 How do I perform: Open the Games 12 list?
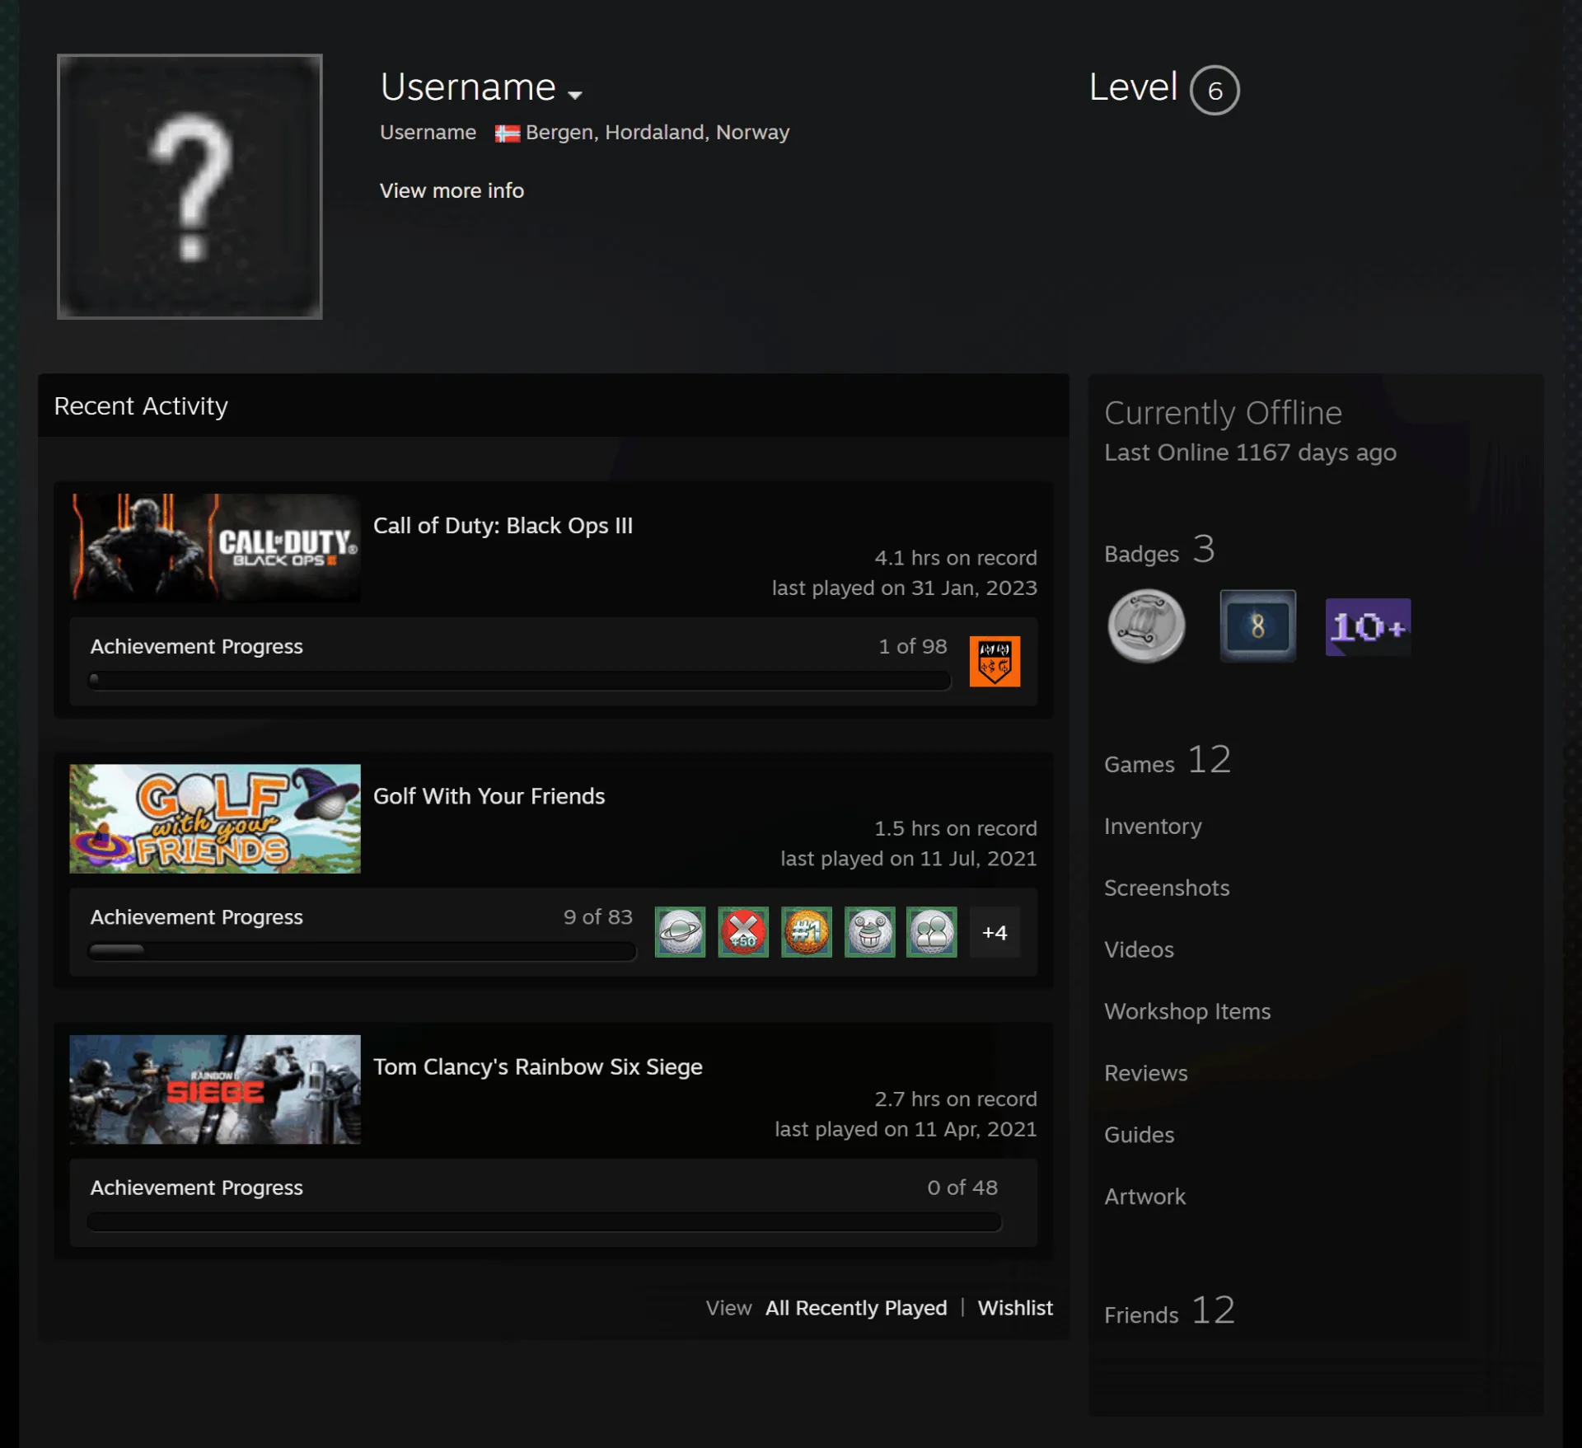coord(1168,761)
